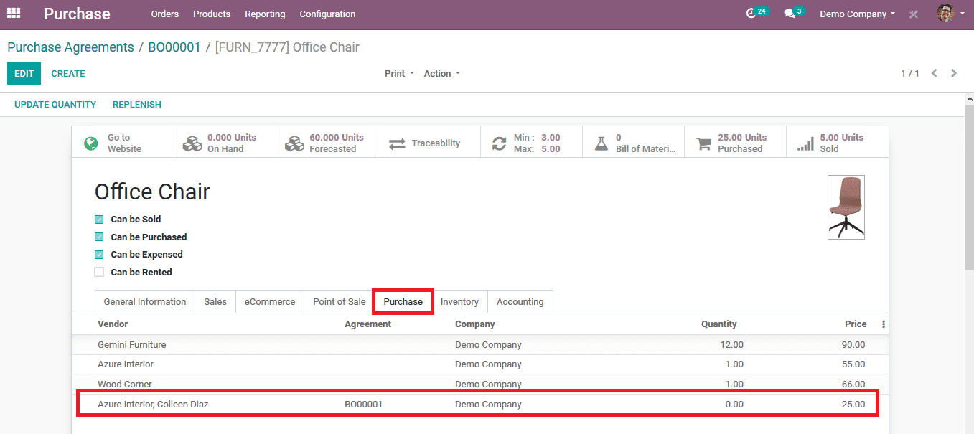Image resolution: width=974 pixels, height=434 pixels.
Task: Sort by the Vendor column header
Action: coord(113,324)
